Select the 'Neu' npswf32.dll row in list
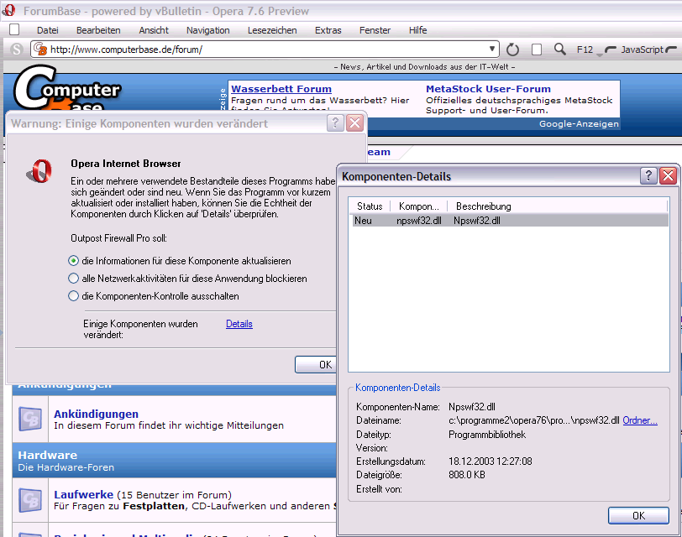This screenshot has height=537, width=682. pyautogui.click(x=509, y=221)
